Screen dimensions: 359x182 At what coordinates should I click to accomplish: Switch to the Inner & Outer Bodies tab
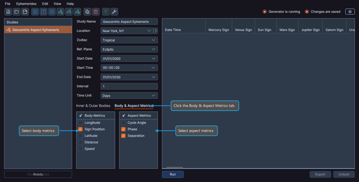tap(93, 106)
